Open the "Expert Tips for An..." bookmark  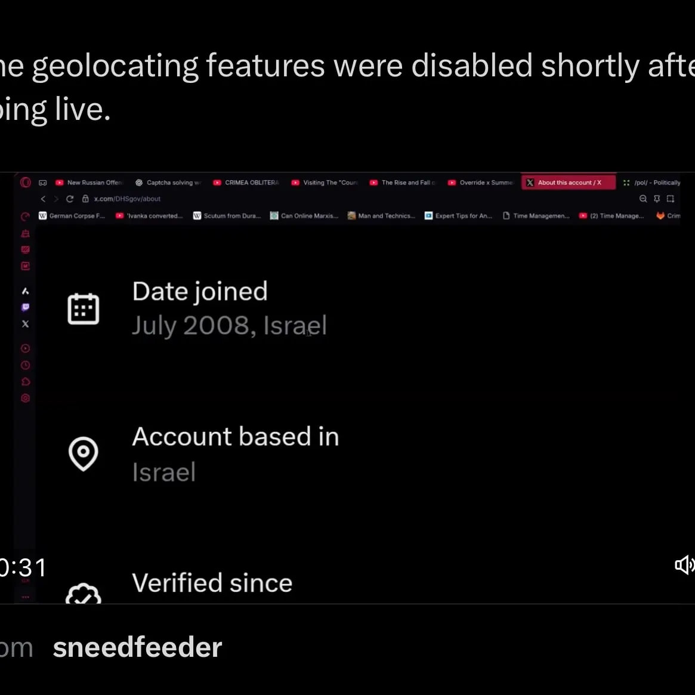click(x=458, y=216)
